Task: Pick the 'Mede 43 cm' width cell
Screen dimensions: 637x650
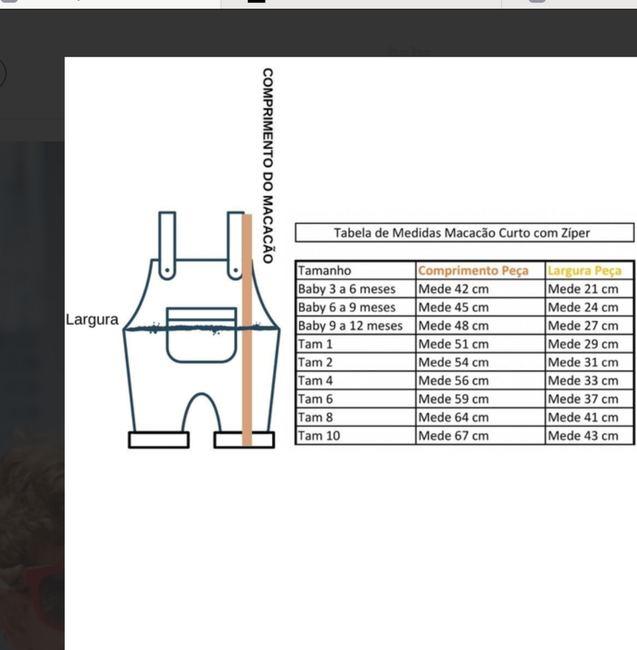Action: coord(590,435)
